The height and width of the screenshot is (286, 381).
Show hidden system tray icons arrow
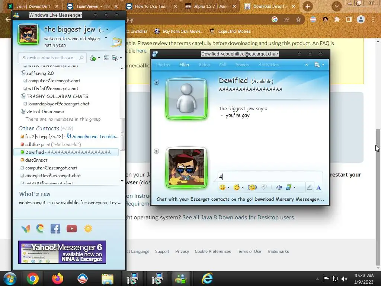[x=317, y=279]
